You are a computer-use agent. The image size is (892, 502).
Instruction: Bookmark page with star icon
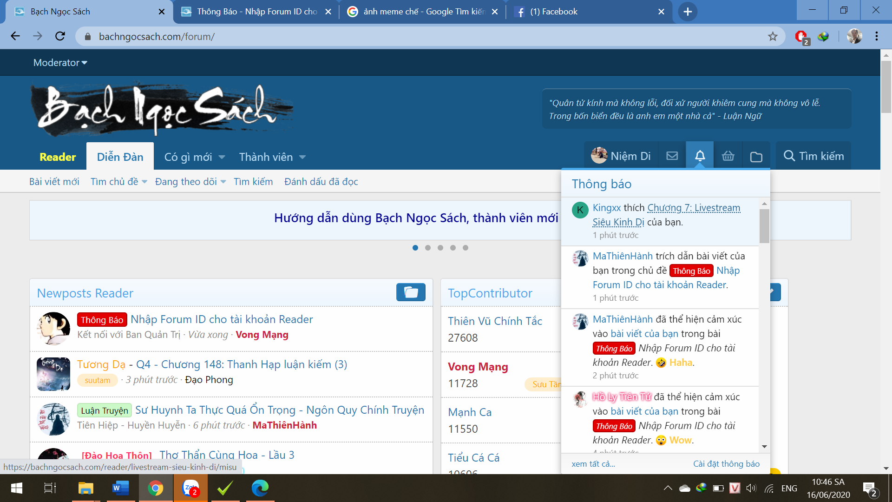click(773, 36)
